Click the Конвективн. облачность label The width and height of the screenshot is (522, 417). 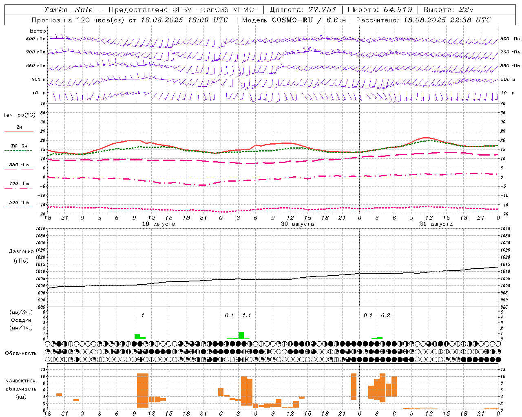pos(21,385)
